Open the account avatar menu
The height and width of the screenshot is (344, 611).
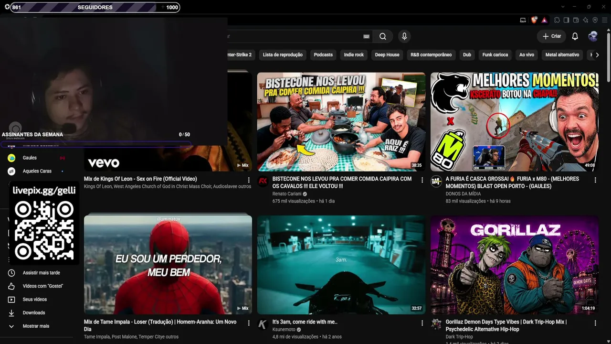593,36
